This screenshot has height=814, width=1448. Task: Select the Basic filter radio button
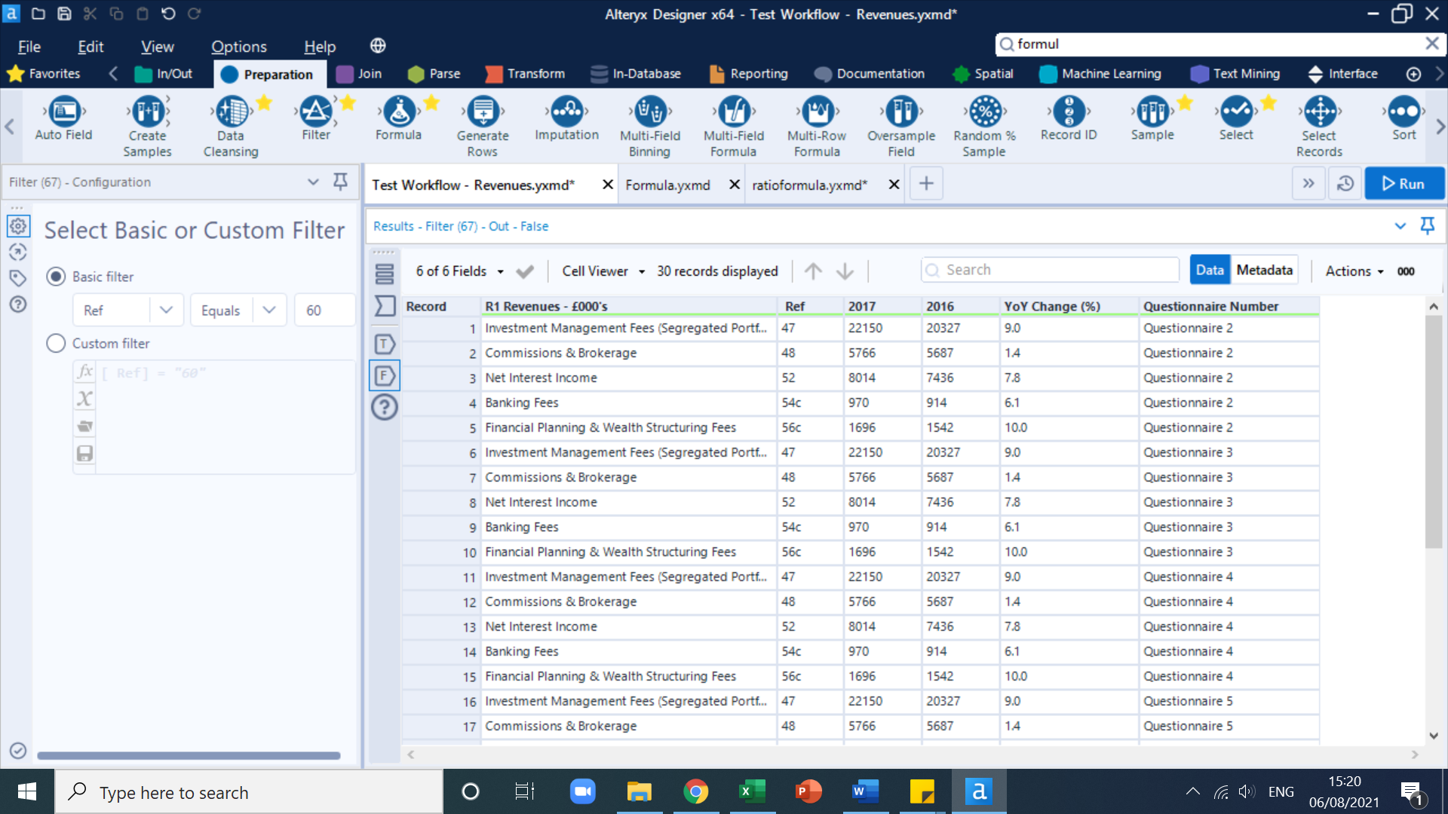56,277
